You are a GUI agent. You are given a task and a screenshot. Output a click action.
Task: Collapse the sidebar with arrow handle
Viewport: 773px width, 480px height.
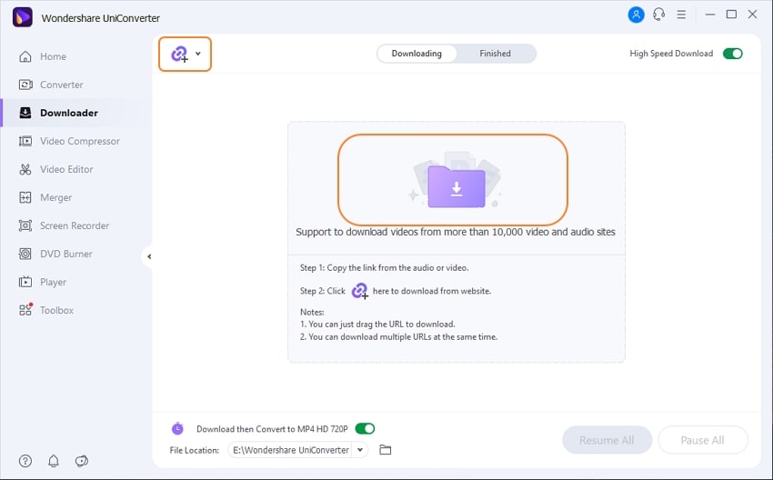[x=148, y=256]
